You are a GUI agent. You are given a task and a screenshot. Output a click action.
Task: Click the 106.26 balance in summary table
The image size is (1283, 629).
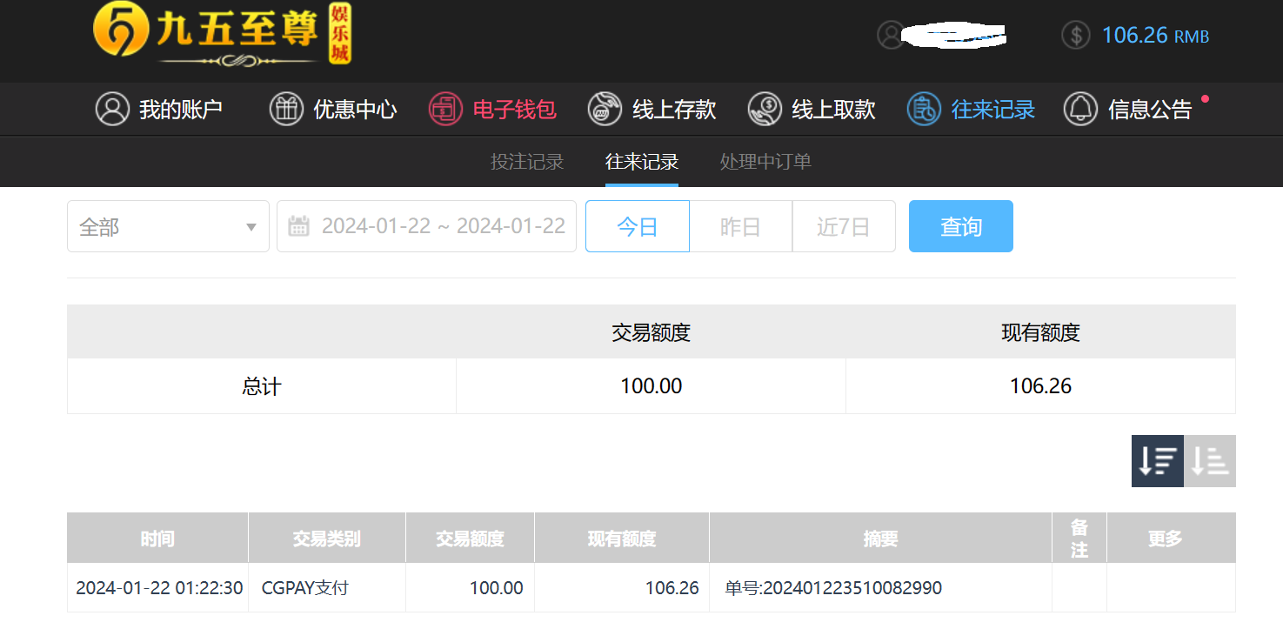coord(1040,386)
